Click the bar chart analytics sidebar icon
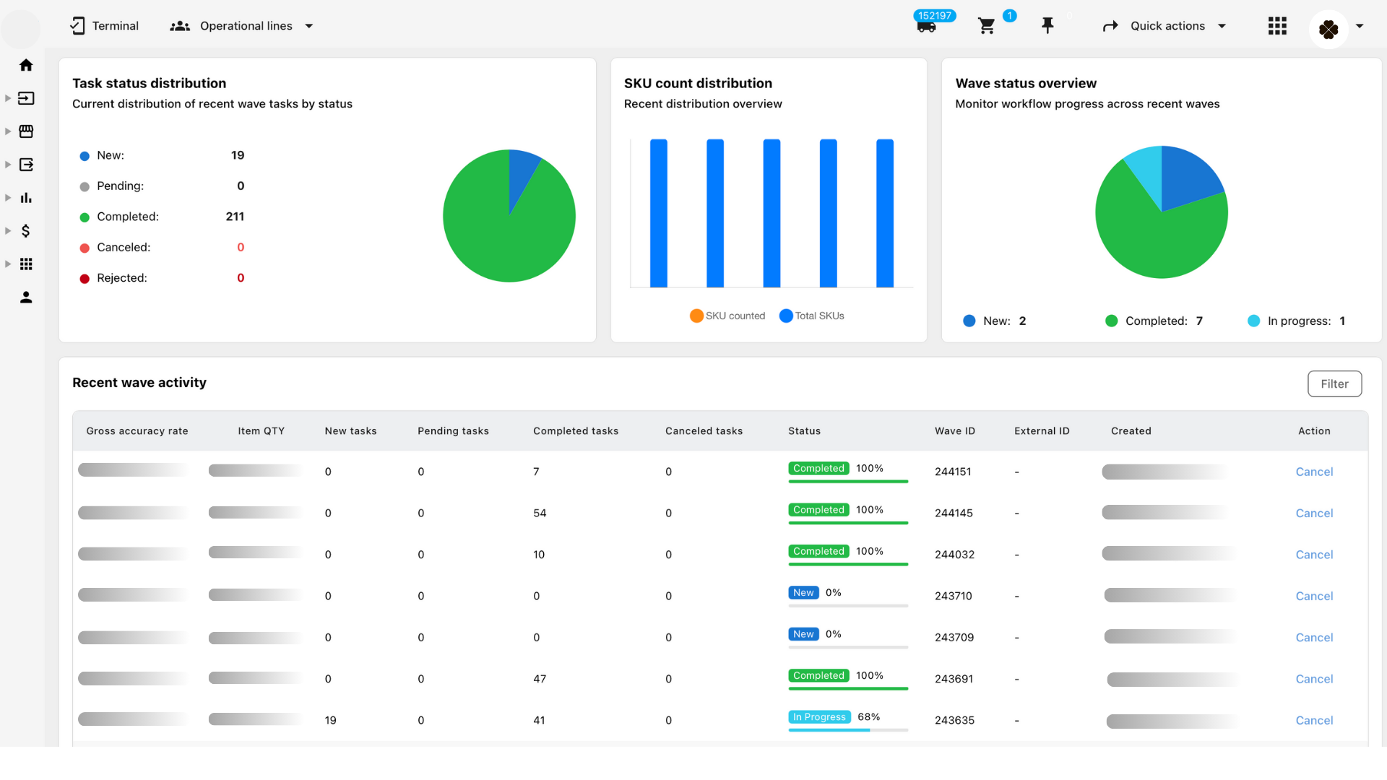Screen dimensions: 1387x780 [x=26, y=198]
